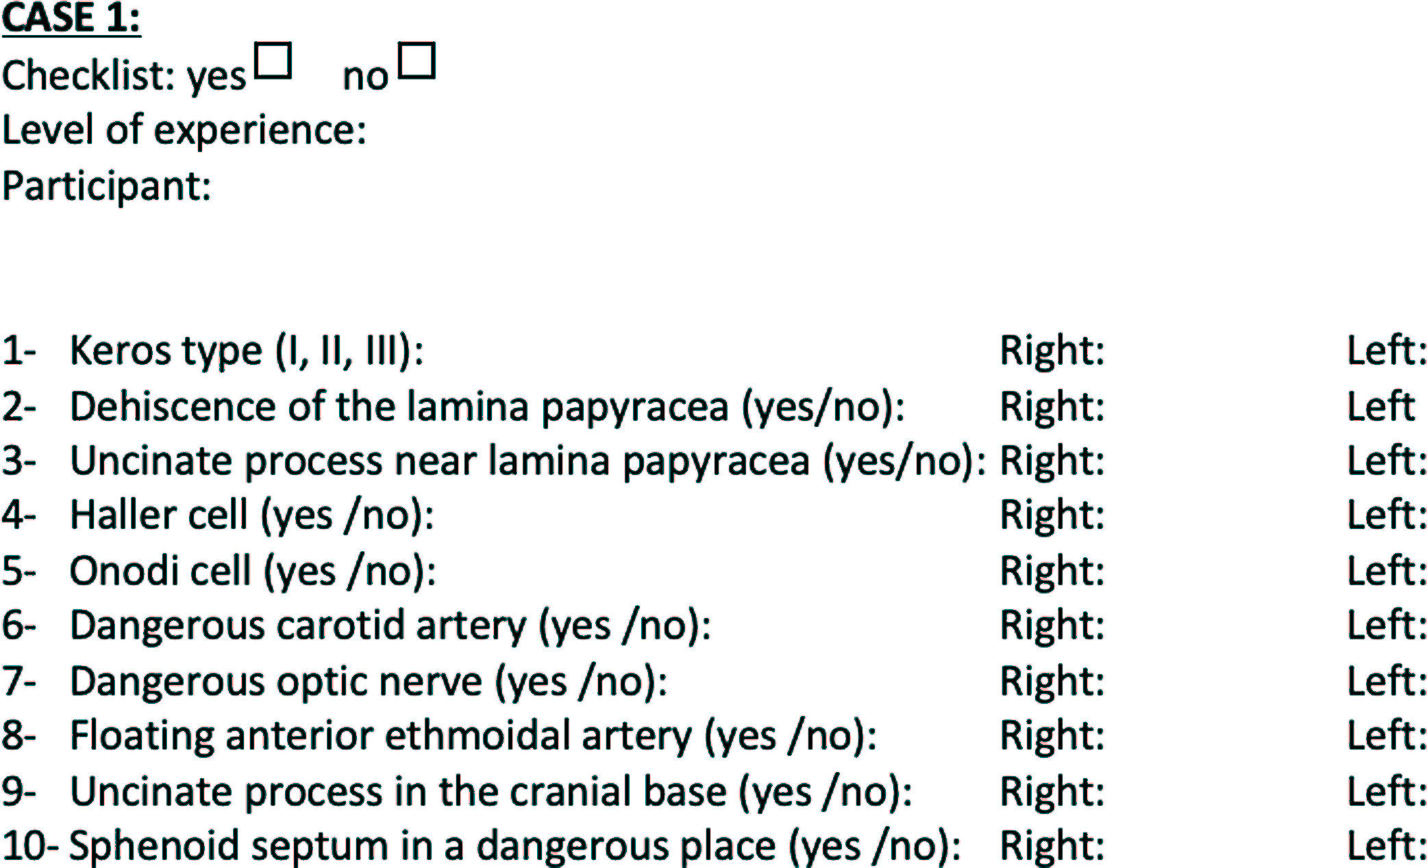Screen dimensions: 1427x868
Task: Click the Sphenoid septum question text
Action: 514,845
